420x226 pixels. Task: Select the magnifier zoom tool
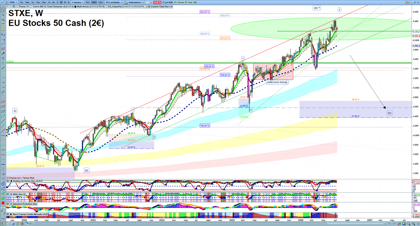[3, 15]
